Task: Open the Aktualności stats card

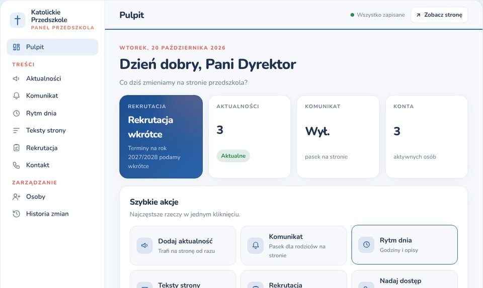Action: tap(250, 137)
